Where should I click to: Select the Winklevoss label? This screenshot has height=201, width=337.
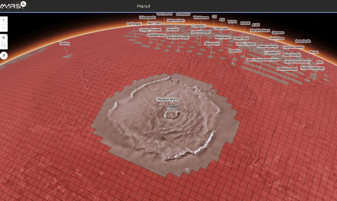pyautogui.click(x=201, y=17)
